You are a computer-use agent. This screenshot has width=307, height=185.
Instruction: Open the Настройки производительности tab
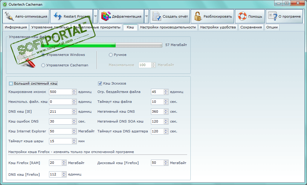(168, 27)
